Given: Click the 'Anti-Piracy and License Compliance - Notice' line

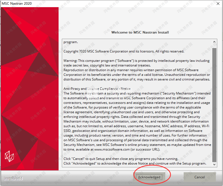Looking at the screenshot, I should [97, 89].
